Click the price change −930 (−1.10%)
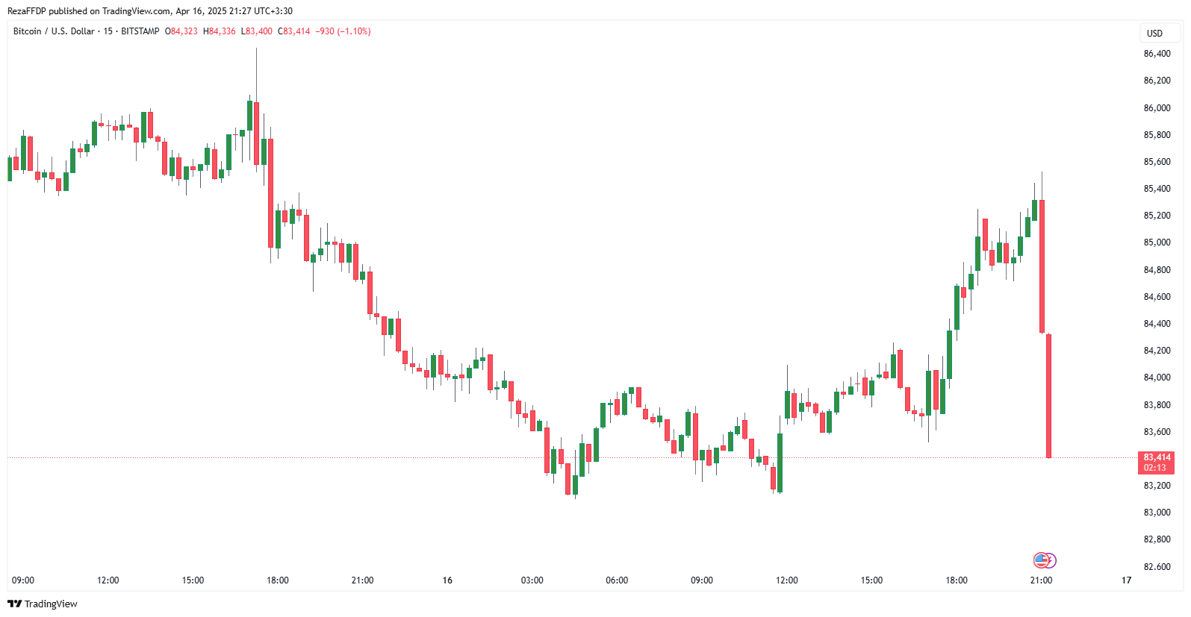Image resolution: width=1191 pixels, height=617 pixels. pos(343,31)
